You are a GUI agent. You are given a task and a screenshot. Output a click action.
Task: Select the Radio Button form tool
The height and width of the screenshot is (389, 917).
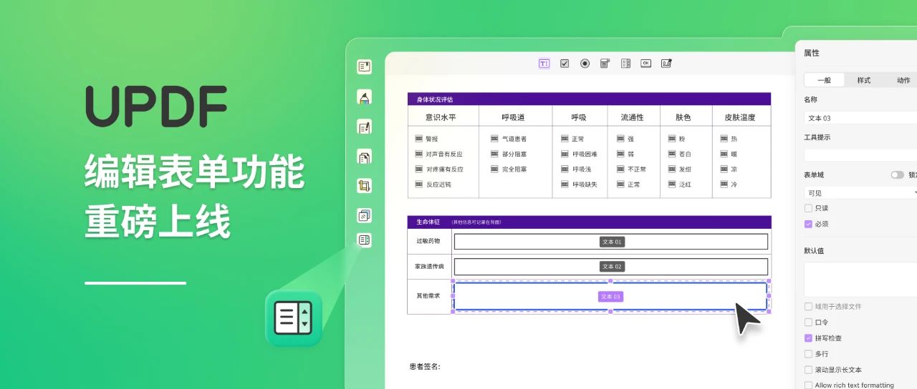(x=585, y=64)
